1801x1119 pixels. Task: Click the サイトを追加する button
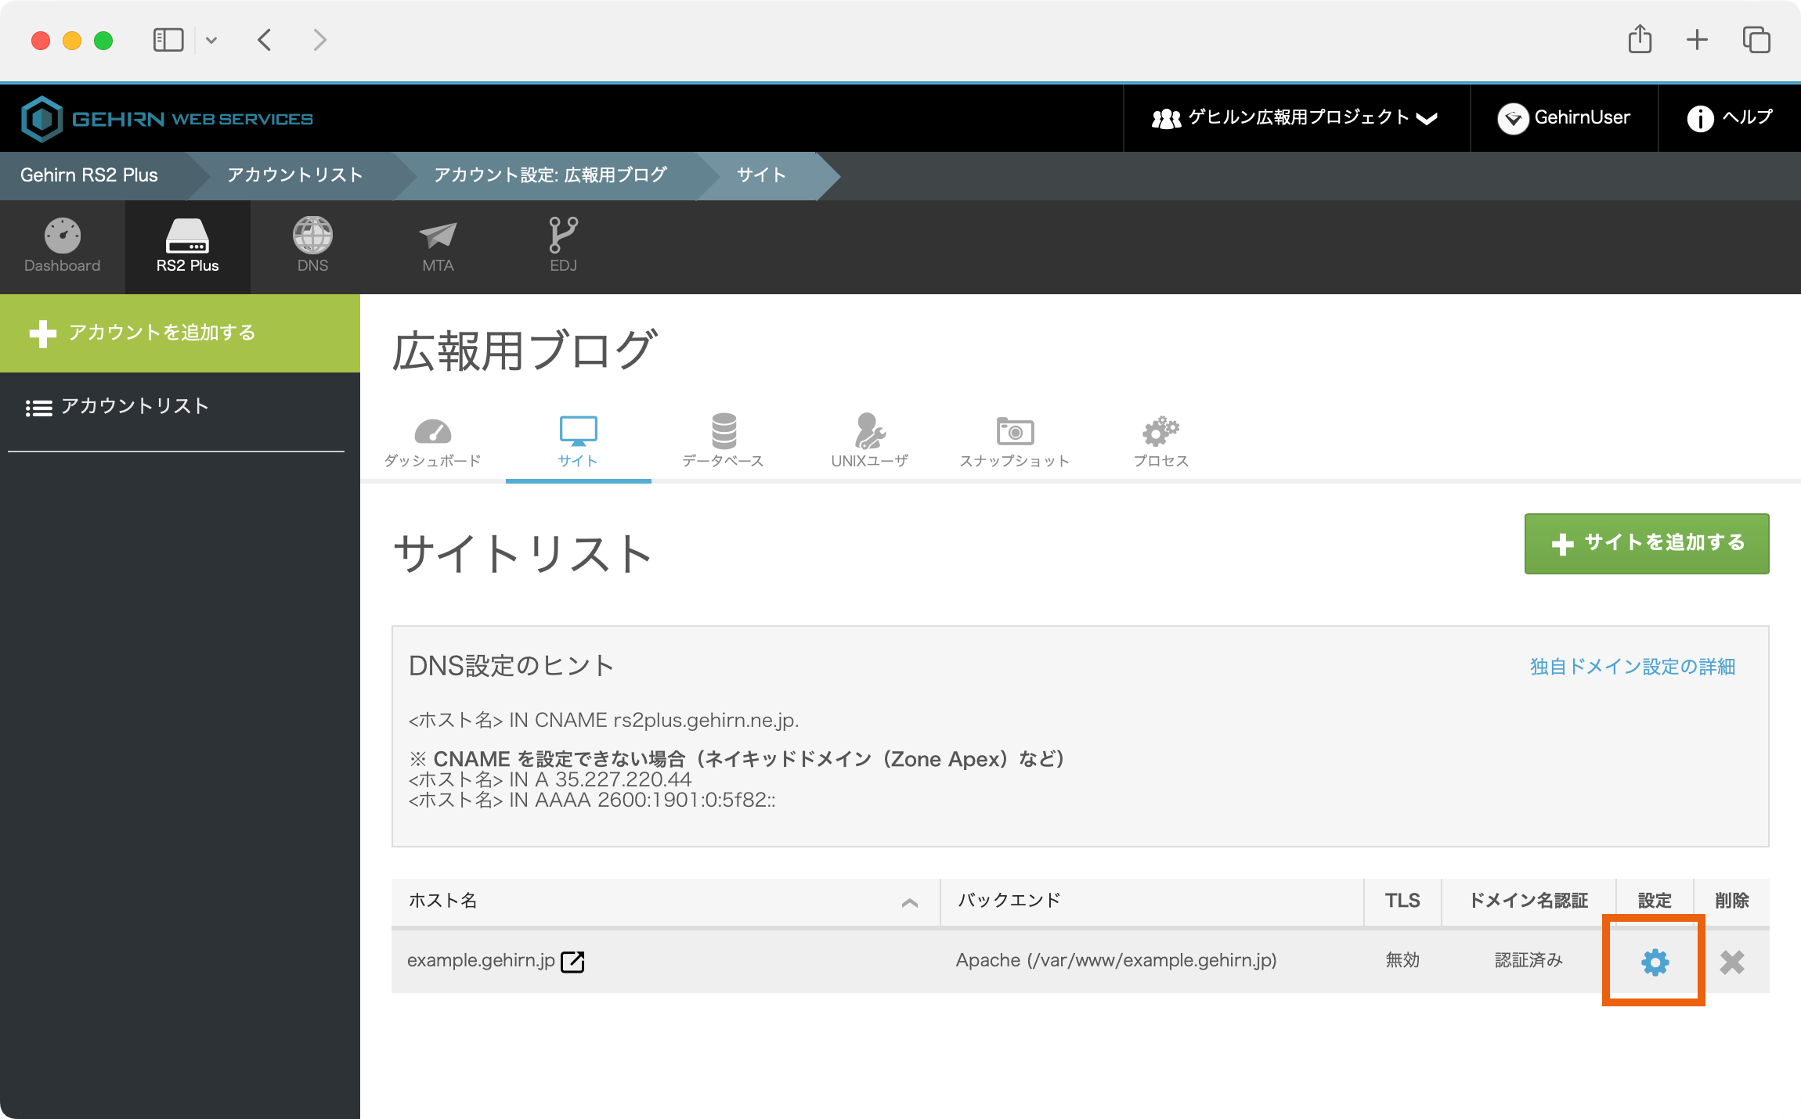(1645, 542)
